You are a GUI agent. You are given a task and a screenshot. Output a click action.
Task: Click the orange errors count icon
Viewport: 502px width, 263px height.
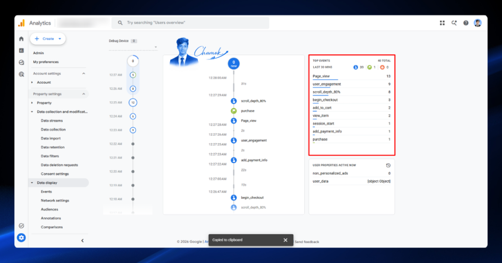(382, 67)
